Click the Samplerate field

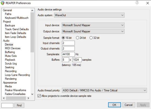pos(68,54)
